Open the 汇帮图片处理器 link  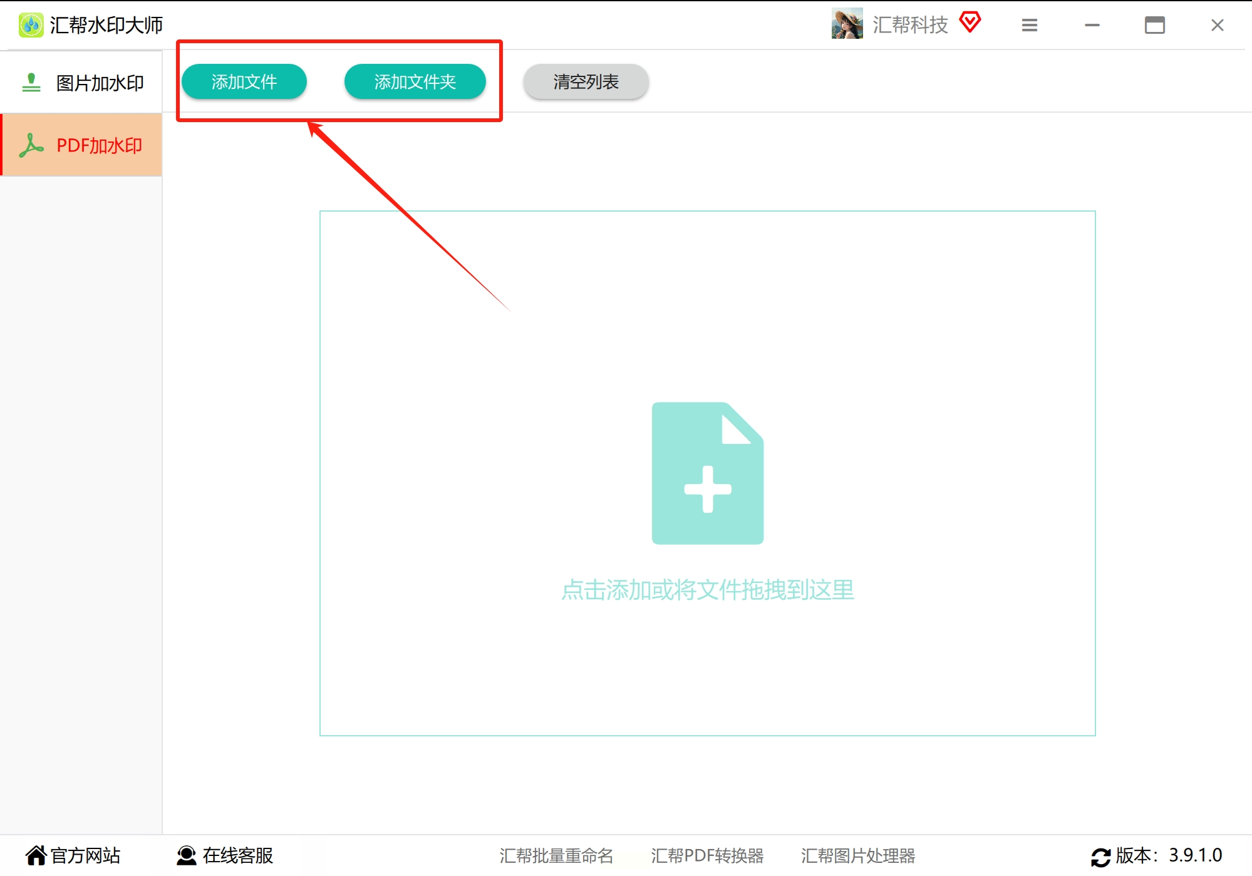coord(857,855)
